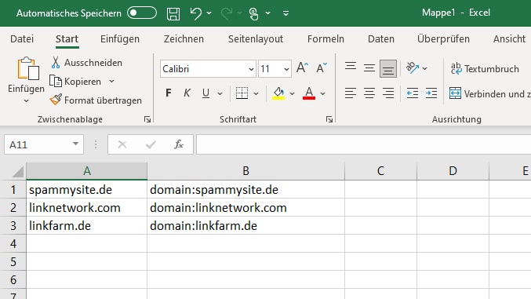Open the Undo history dropdown arrow
This screenshot has height=299, width=531.
tap(209, 13)
